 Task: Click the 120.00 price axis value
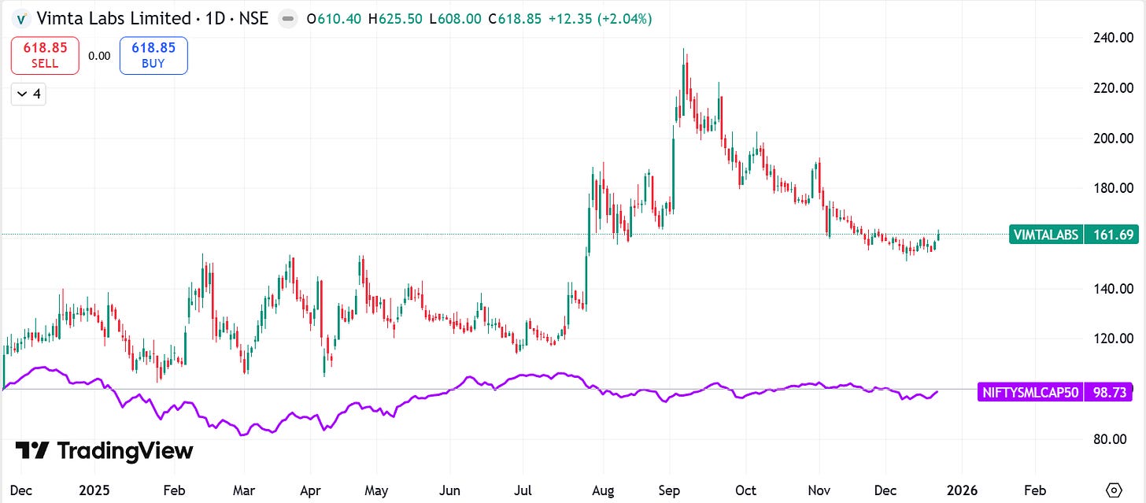[x=1113, y=339]
